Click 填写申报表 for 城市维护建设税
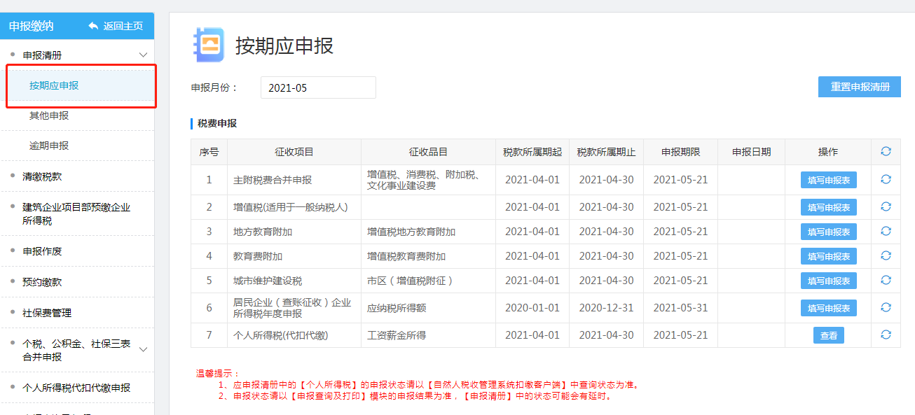This screenshot has width=915, height=415. point(829,281)
